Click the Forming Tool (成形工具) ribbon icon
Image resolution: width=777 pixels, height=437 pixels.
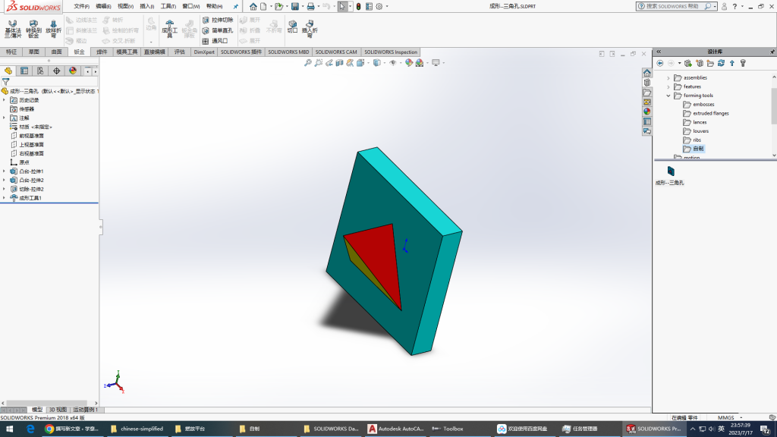(x=169, y=28)
